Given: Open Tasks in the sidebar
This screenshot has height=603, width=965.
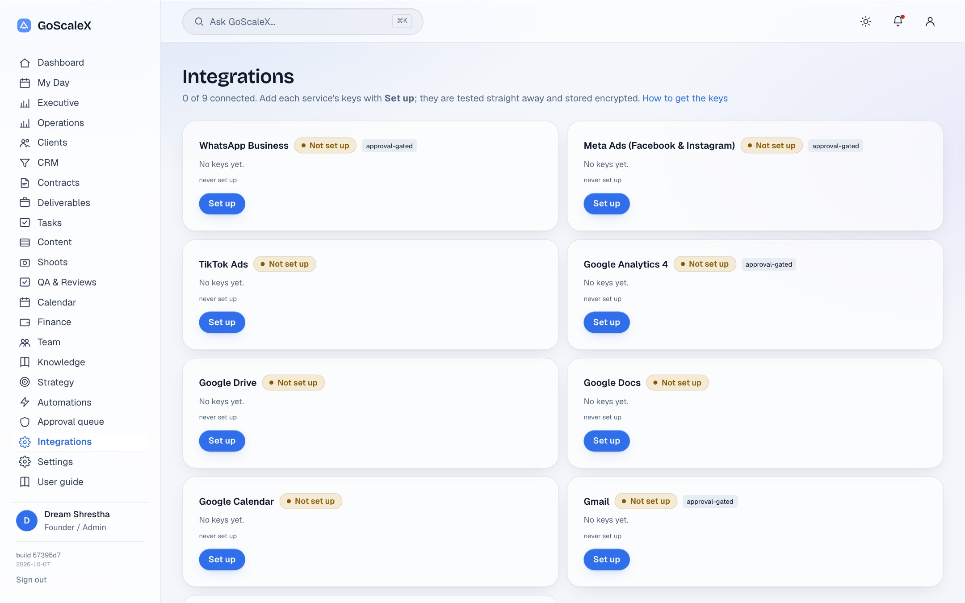Looking at the screenshot, I should point(80,223).
